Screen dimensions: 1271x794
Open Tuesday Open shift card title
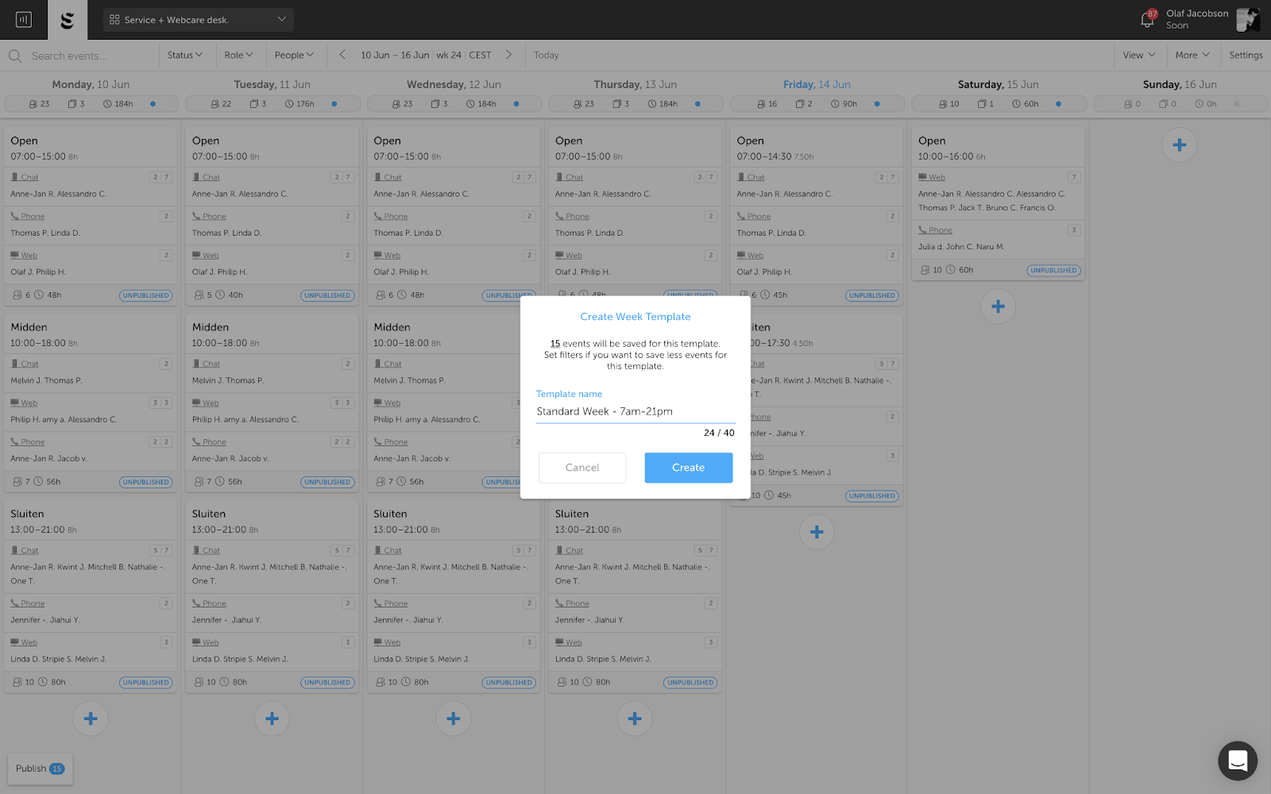click(x=206, y=141)
